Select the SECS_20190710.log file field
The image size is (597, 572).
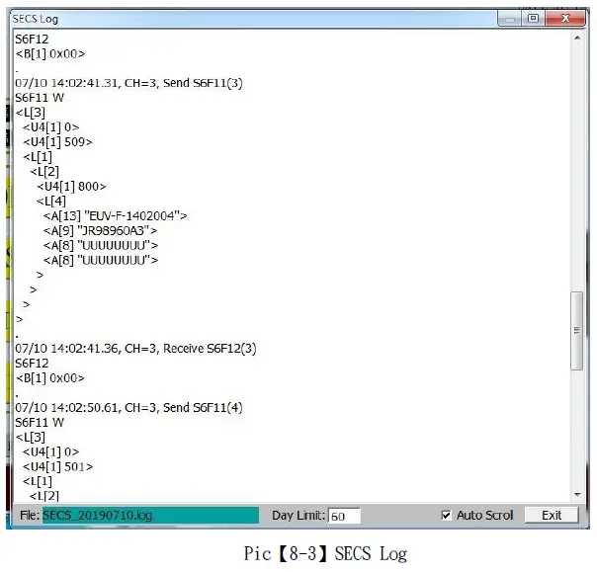(150, 516)
